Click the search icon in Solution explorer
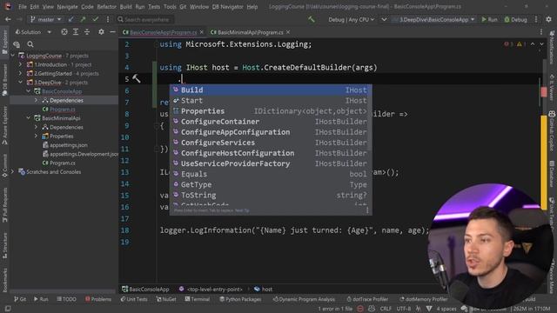557x313 pixels. point(30,44)
